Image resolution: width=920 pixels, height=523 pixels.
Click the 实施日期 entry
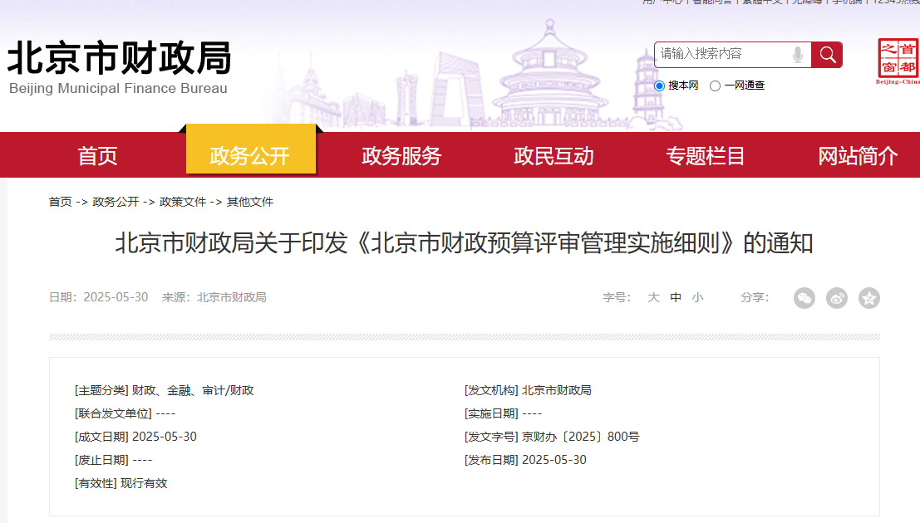[504, 414]
